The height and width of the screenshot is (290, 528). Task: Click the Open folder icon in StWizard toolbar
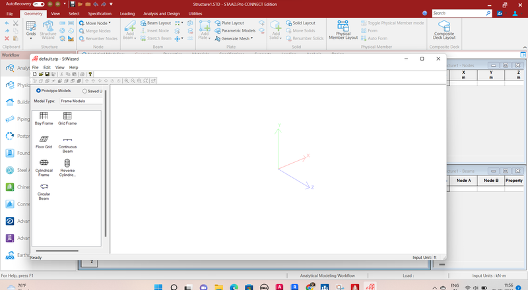coord(41,74)
